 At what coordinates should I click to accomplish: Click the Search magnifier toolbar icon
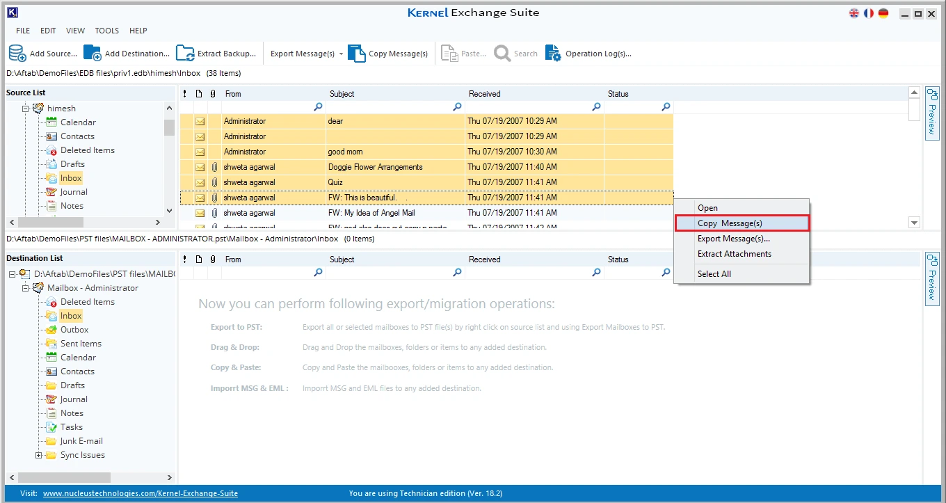coord(502,54)
